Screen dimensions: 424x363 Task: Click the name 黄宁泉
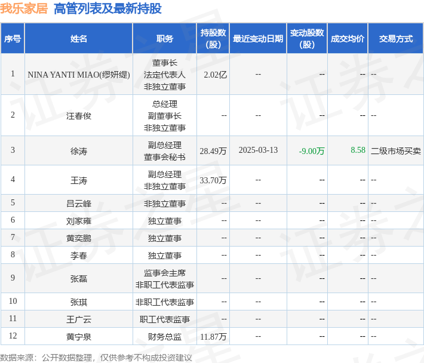[79, 337]
